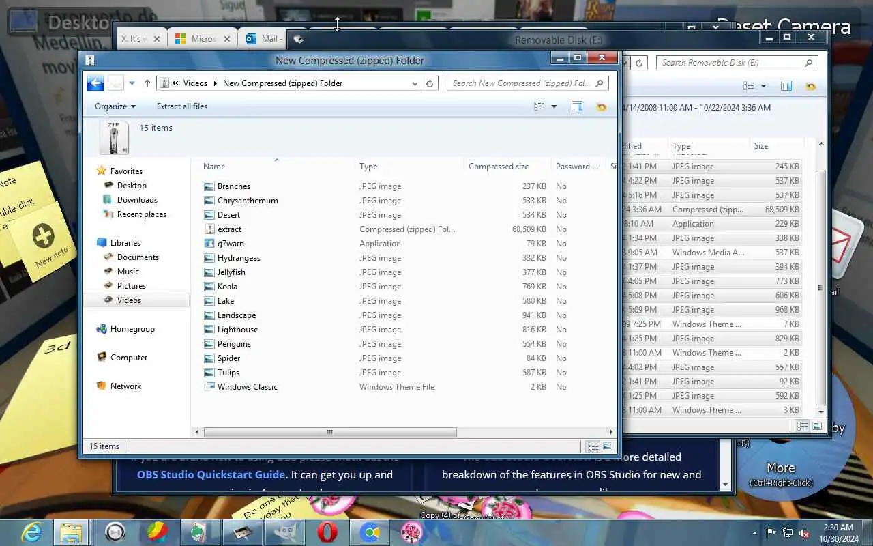Click the extract zipped folder icon

click(x=209, y=229)
